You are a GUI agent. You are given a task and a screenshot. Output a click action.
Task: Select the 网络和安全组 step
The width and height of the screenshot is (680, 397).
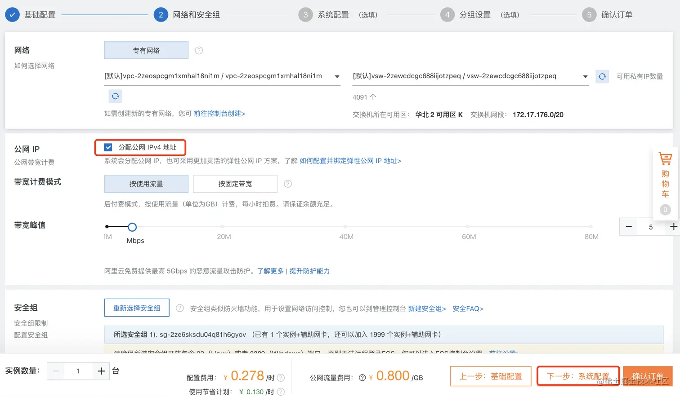pyautogui.click(x=197, y=15)
